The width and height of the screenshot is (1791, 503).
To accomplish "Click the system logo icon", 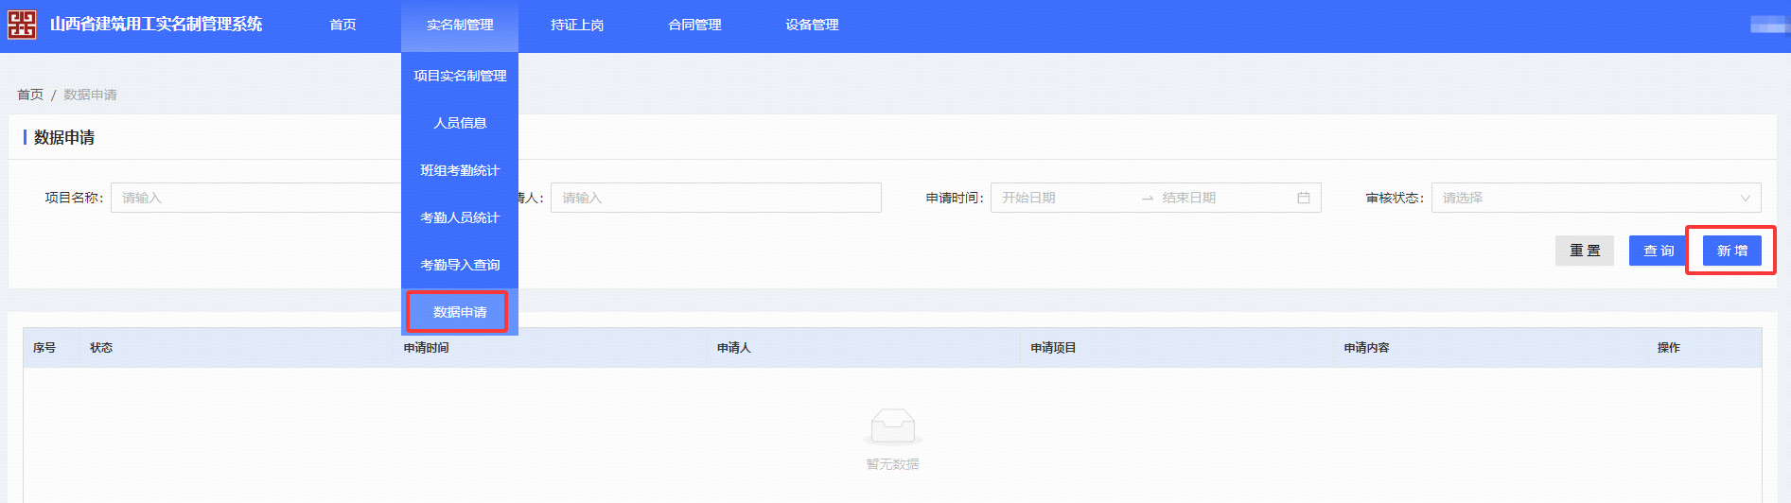I will [22, 25].
